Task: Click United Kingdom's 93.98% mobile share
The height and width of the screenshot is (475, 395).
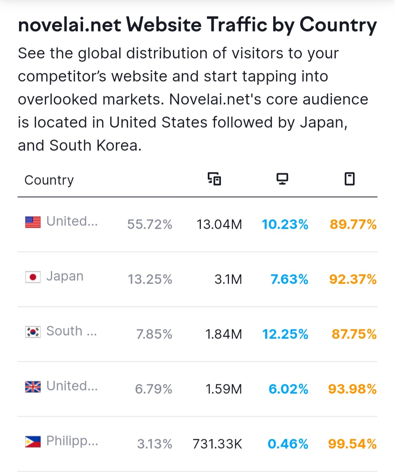Action: click(352, 389)
